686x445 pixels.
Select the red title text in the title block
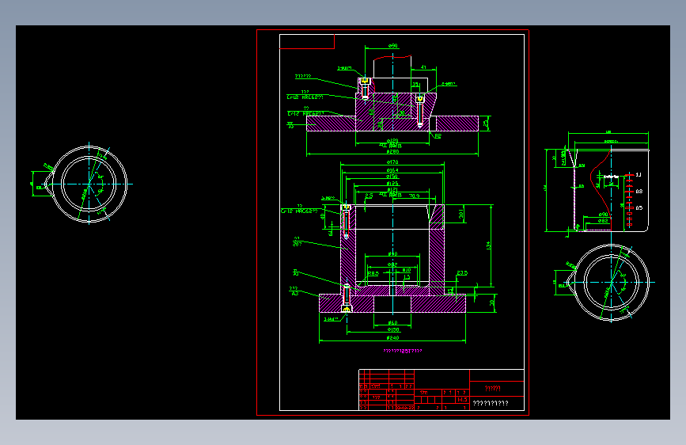click(x=493, y=389)
